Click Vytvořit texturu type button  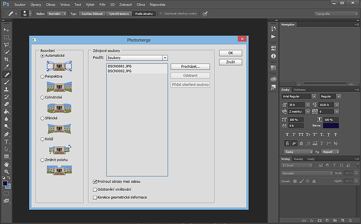[x=119, y=14]
